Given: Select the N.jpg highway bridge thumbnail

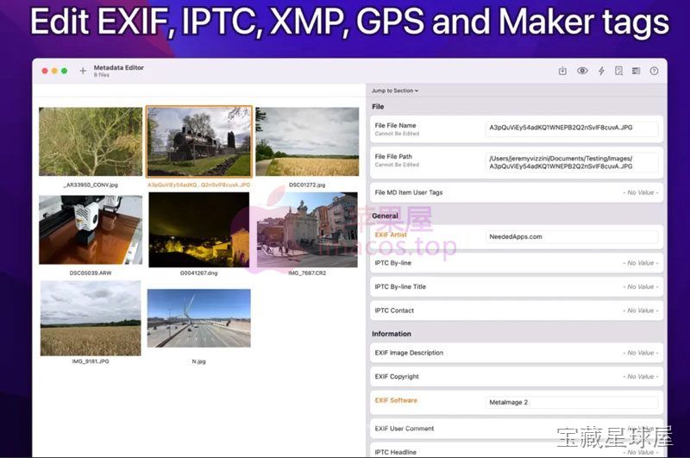Looking at the screenshot, I should 199,318.
